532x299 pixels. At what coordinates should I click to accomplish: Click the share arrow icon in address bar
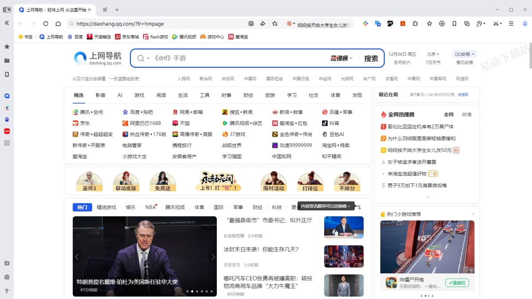[262, 23]
